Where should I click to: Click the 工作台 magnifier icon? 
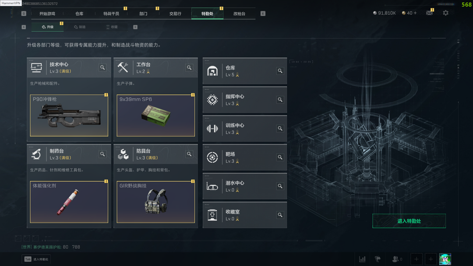point(189,67)
